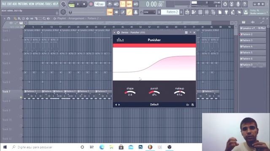Open Windows Start menu
Image resolution: width=270 pixels, height=151 pixels.
point(5,147)
